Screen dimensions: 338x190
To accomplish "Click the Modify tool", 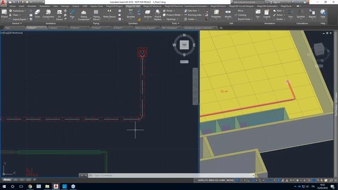I will click(x=228, y=14).
